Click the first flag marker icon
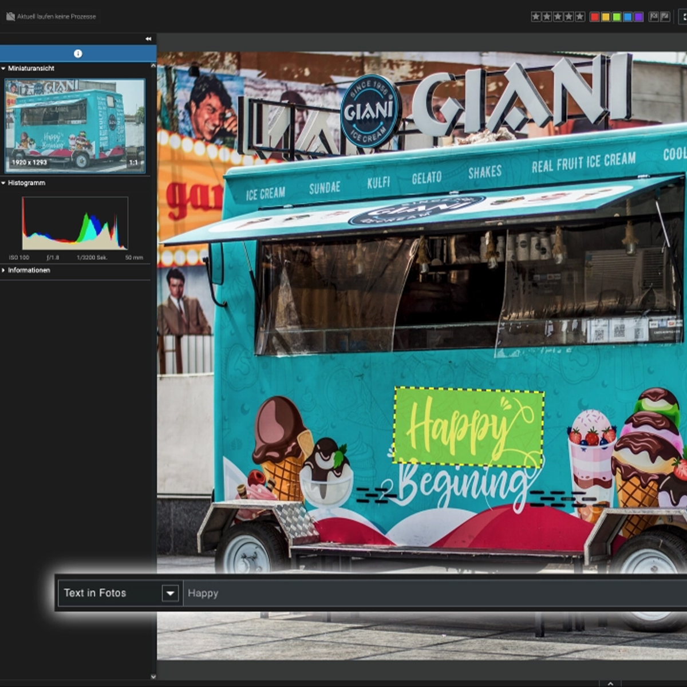 [654, 17]
